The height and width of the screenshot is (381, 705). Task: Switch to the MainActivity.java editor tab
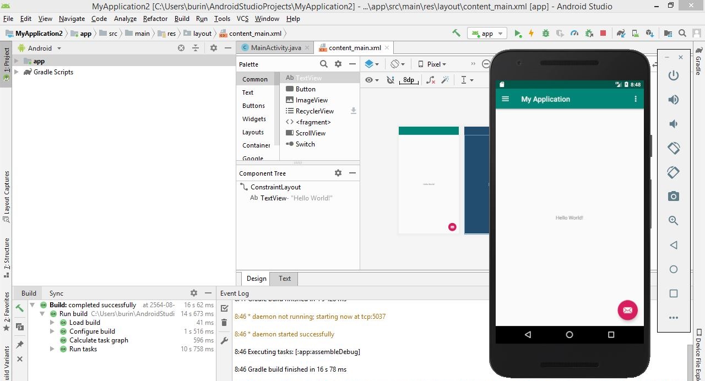274,48
